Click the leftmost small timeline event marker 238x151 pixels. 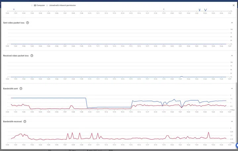coord(14,9)
